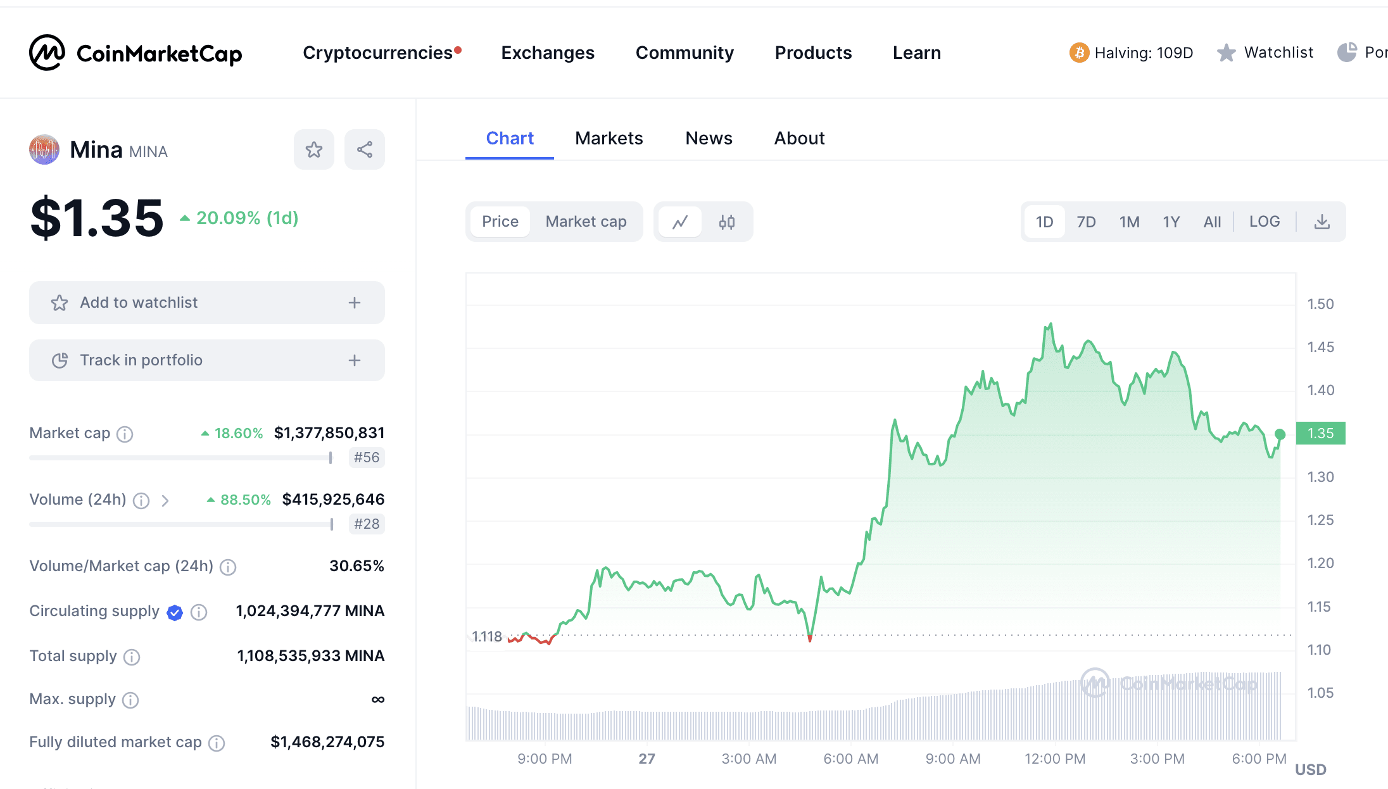Click the CoinMarketCap logo
Viewport: 1388px width, 789px height.
[x=136, y=53]
